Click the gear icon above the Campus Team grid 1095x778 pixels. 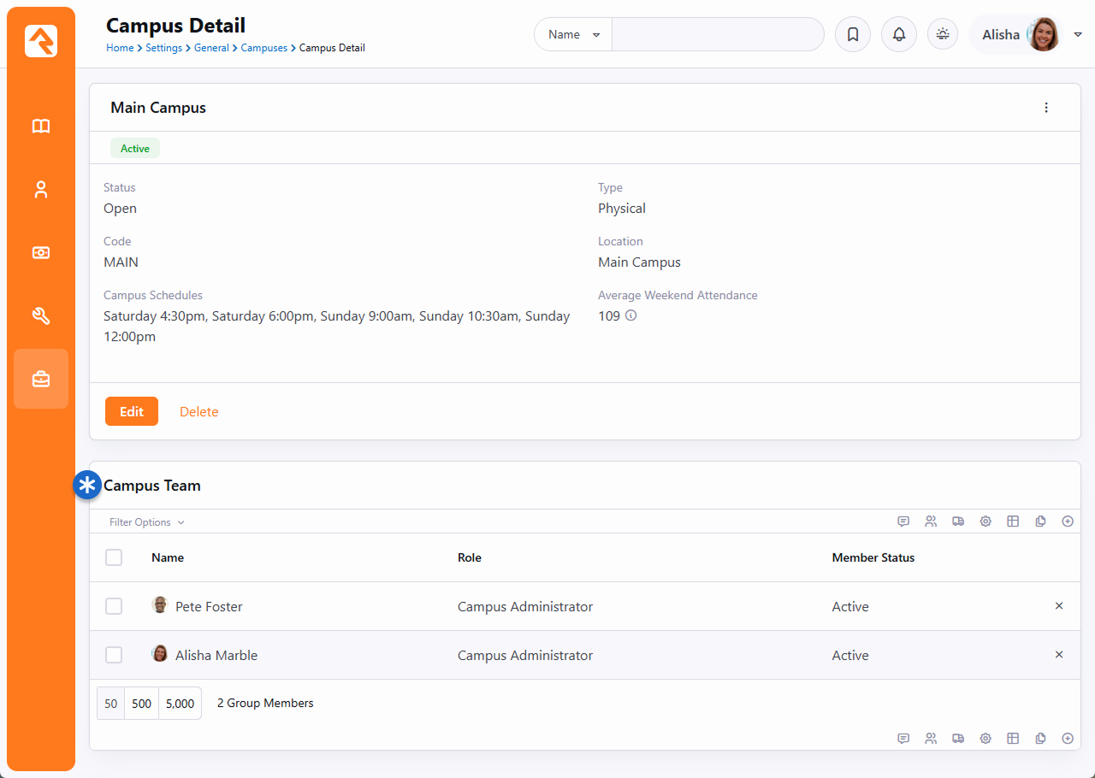985,522
